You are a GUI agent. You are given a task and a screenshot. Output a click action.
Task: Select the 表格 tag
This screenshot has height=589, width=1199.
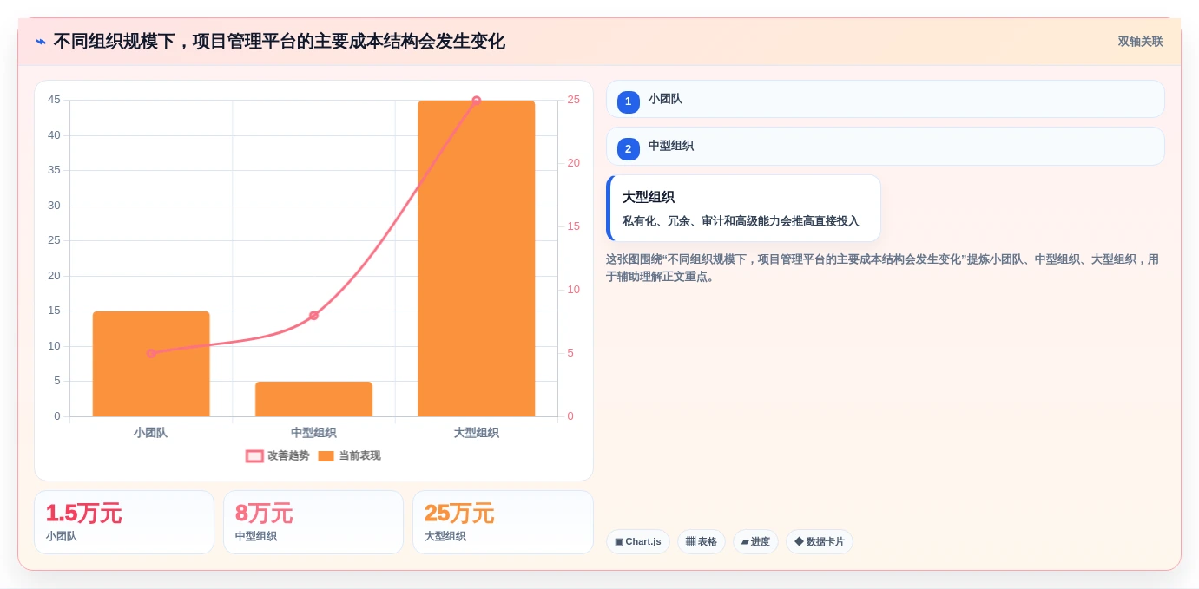tap(702, 541)
